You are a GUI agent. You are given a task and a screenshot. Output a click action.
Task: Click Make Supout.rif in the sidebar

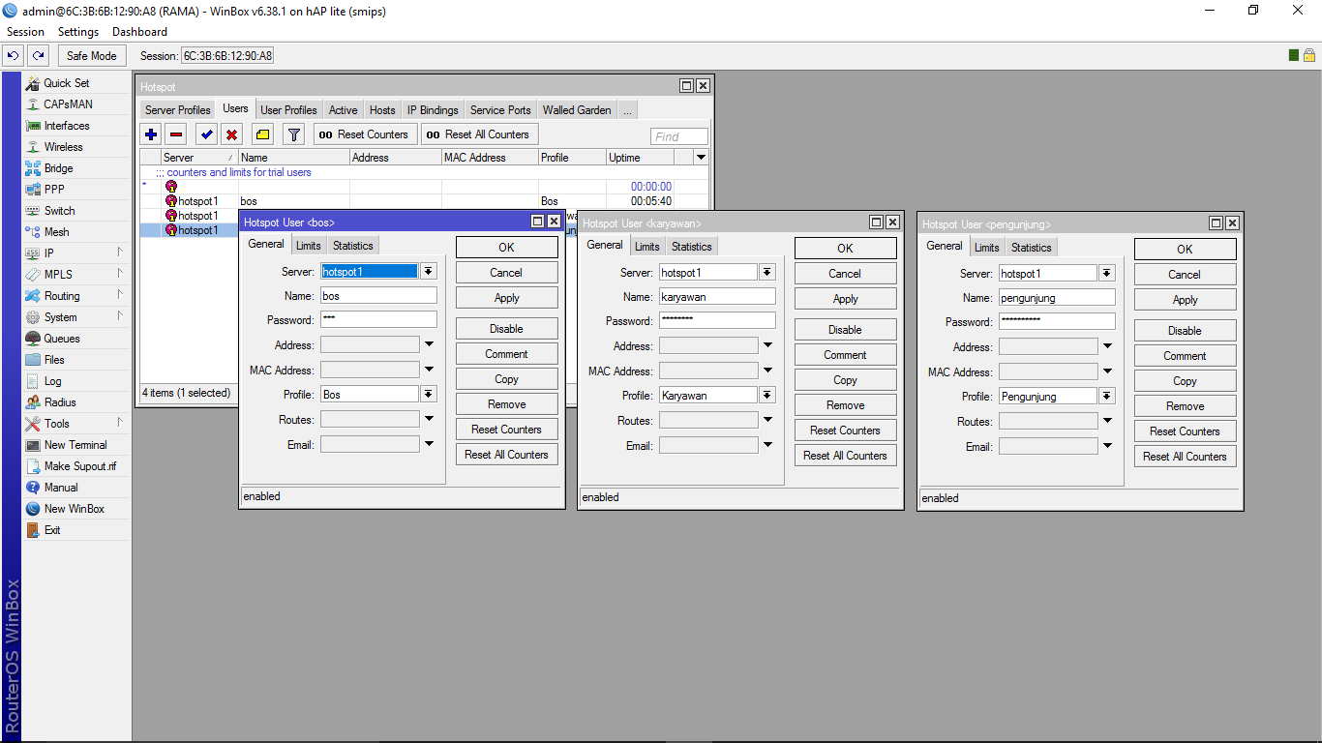click(x=79, y=466)
